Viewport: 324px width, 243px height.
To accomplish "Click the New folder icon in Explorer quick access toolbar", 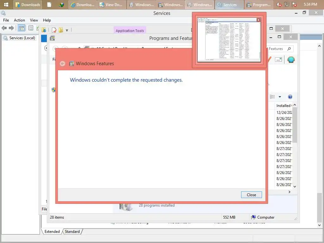I will (61, 30).
